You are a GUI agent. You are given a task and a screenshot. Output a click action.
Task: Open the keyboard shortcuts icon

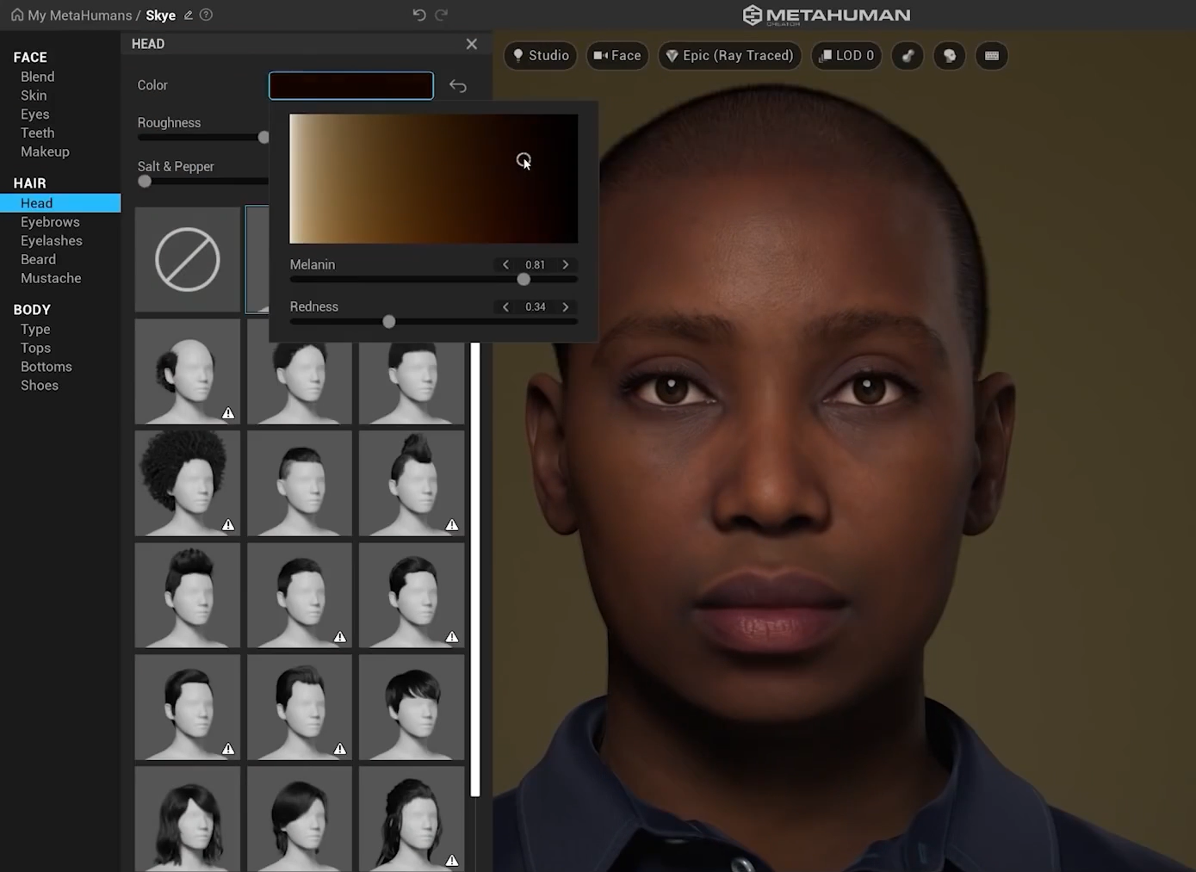[x=992, y=56]
